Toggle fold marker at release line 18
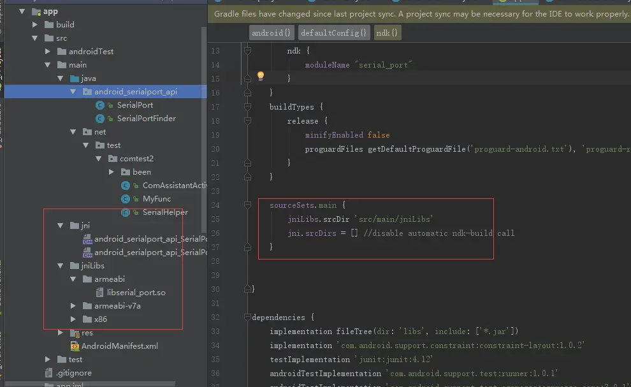The width and height of the screenshot is (631, 387). click(x=247, y=120)
